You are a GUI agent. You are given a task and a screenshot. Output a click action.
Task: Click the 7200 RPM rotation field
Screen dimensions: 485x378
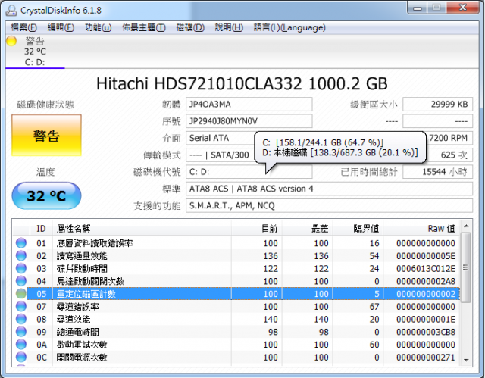pos(449,138)
